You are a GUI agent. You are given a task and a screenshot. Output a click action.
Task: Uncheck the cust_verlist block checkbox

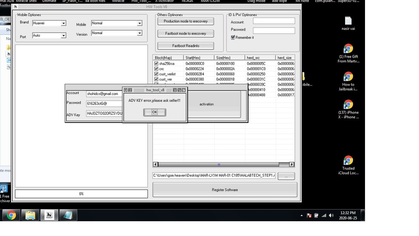[156, 74]
